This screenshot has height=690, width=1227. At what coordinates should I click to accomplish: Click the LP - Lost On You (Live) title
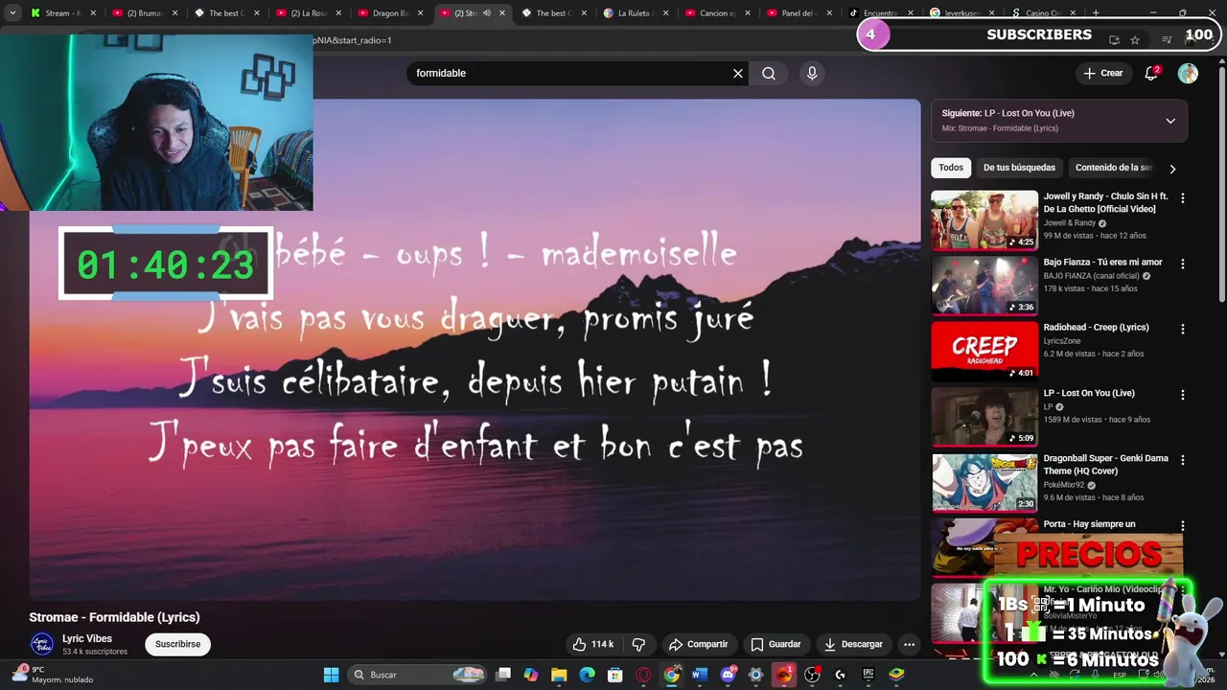coord(1089,393)
